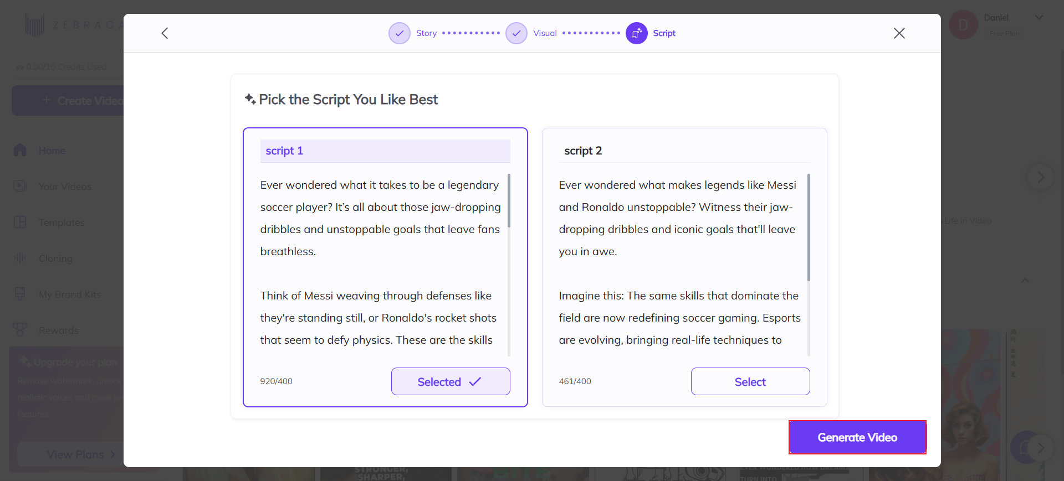Screen dimensions: 1064x481
Task: Click the Visual step checkmark icon
Action: 516,33
